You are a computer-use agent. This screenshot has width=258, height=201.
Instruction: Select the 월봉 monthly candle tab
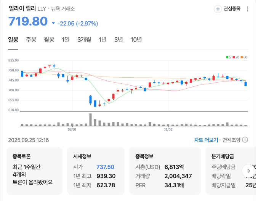pyautogui.click(x=49, y=40)
